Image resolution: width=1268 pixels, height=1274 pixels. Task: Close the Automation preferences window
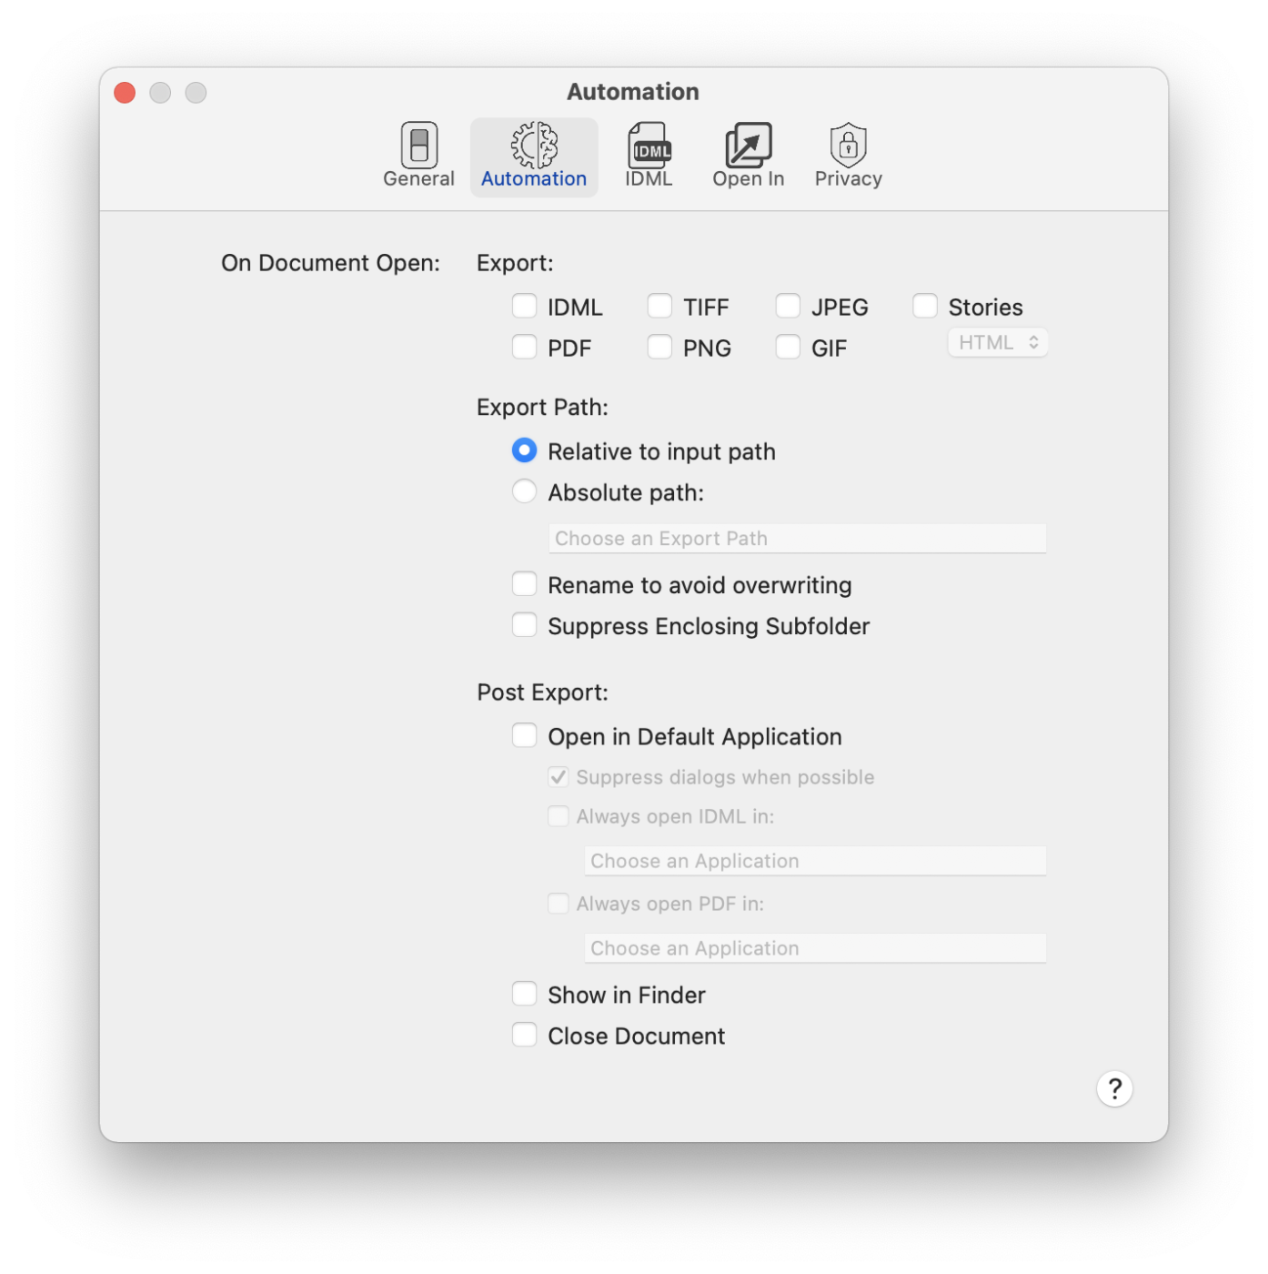(125, 93)
